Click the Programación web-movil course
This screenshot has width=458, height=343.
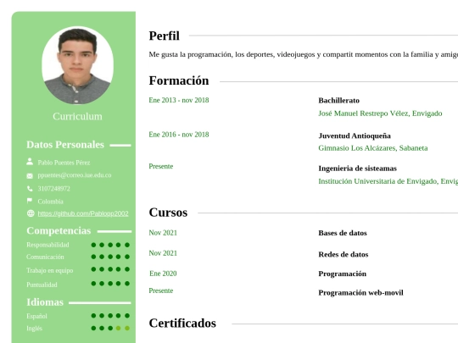(x=360, y=293)
